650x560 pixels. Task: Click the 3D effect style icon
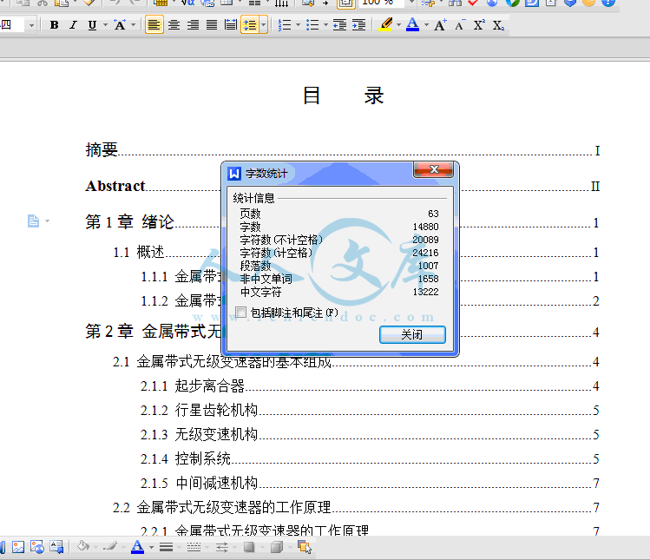277,548
